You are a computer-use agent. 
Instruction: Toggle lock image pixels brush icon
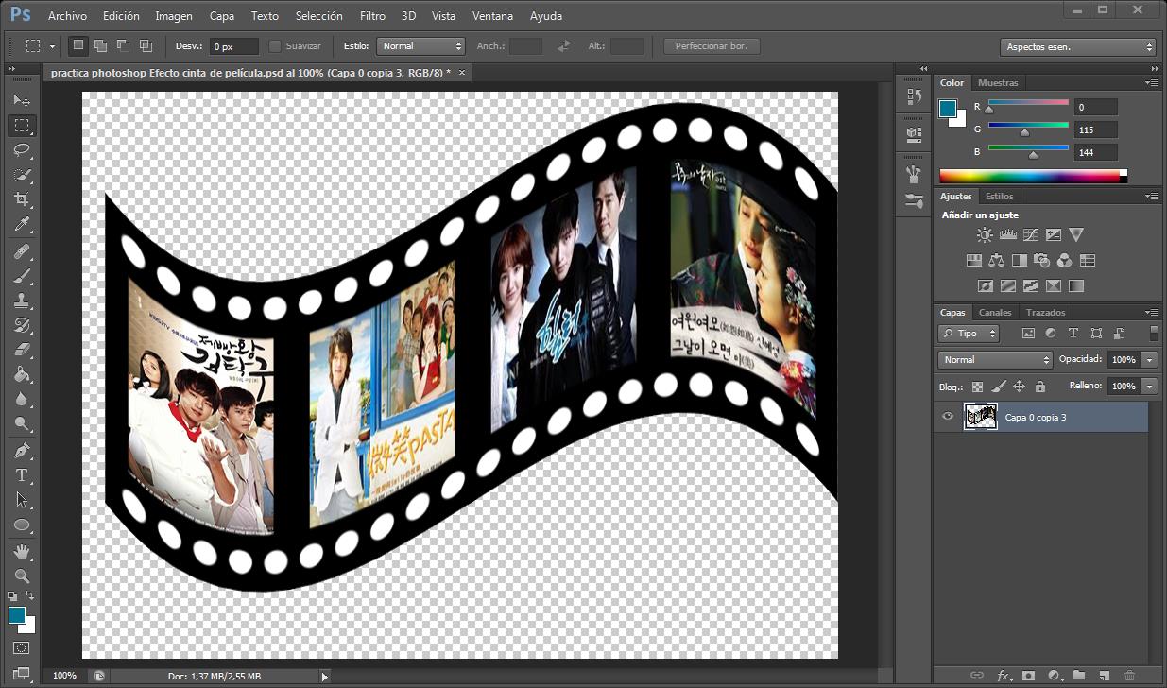(999, 387)
